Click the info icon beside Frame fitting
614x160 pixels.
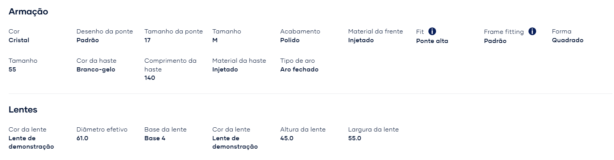[x=532, y=32]
